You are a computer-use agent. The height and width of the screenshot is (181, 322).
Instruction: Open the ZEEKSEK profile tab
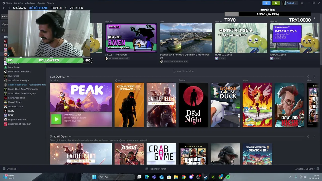76,8
